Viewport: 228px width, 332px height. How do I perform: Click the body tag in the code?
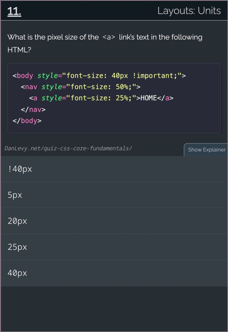[x=24, y=76]
